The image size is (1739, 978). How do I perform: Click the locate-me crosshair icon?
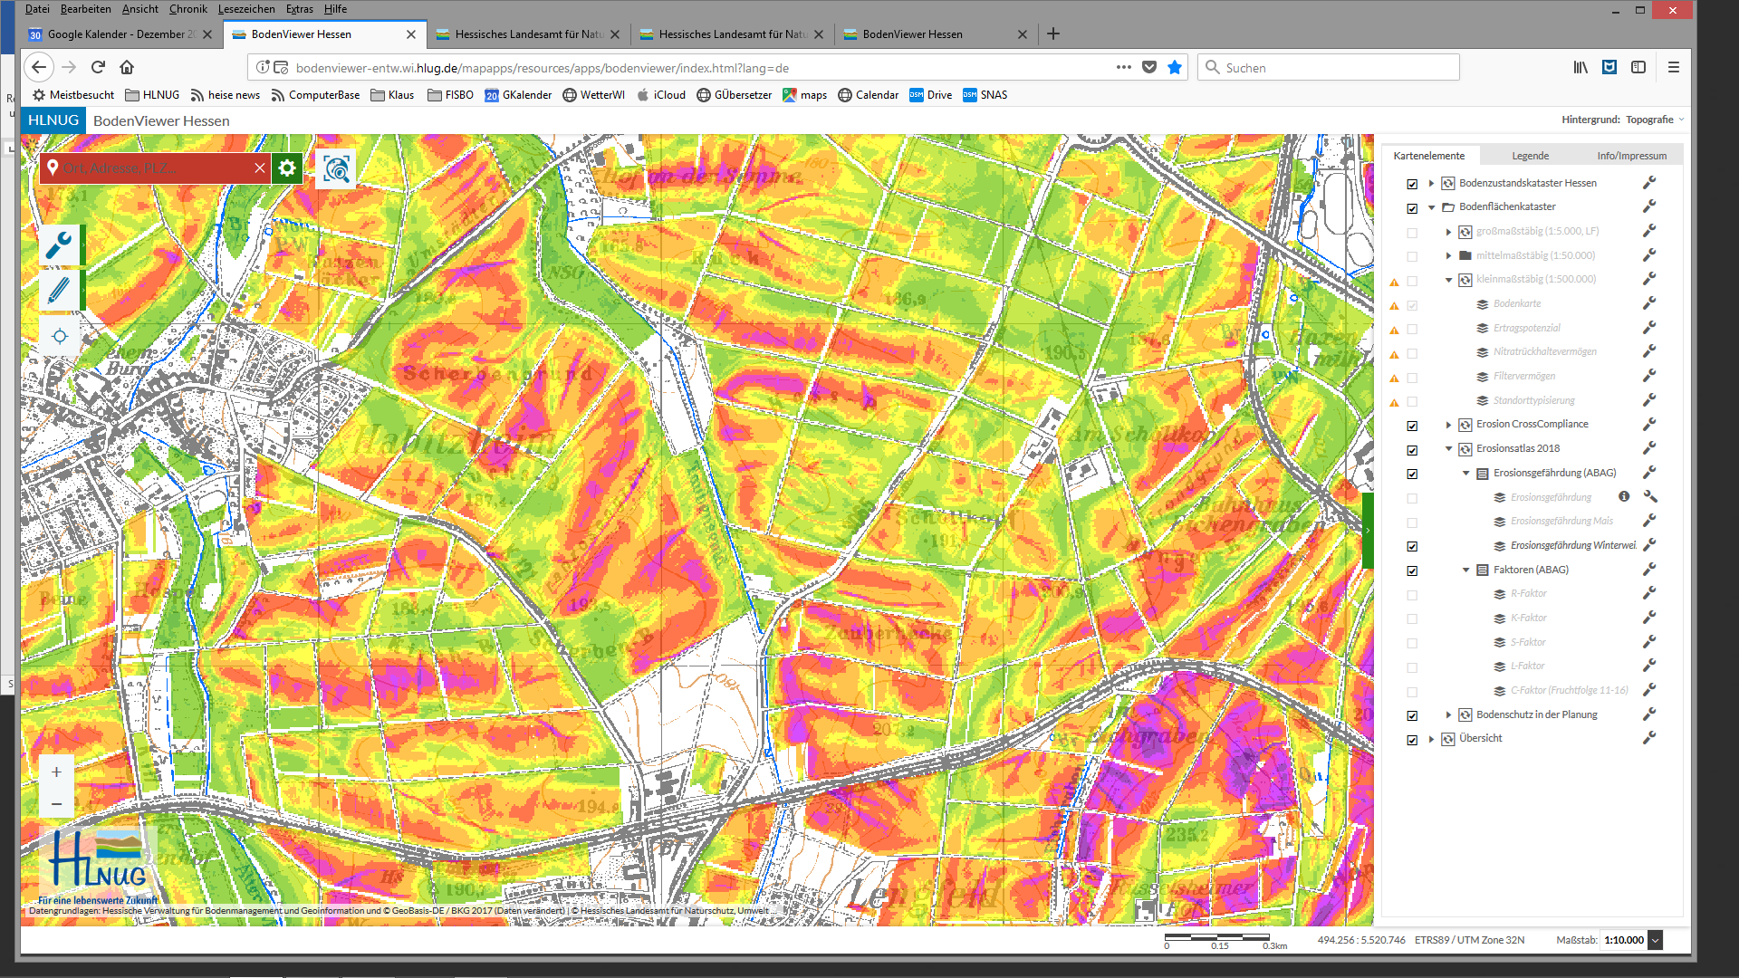click(x=60, y=337)
